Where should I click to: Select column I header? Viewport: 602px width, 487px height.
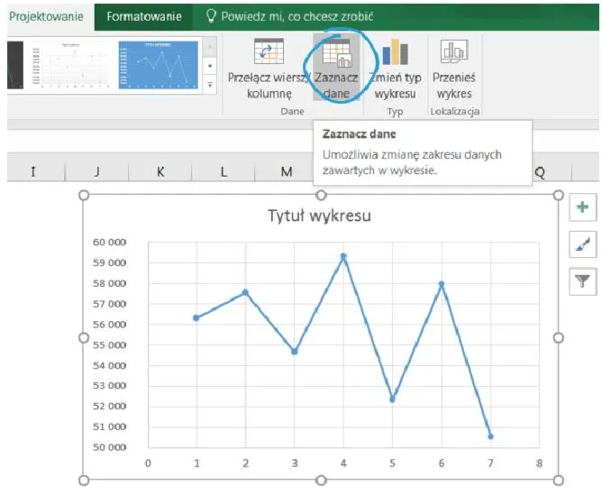pos(33,171)
